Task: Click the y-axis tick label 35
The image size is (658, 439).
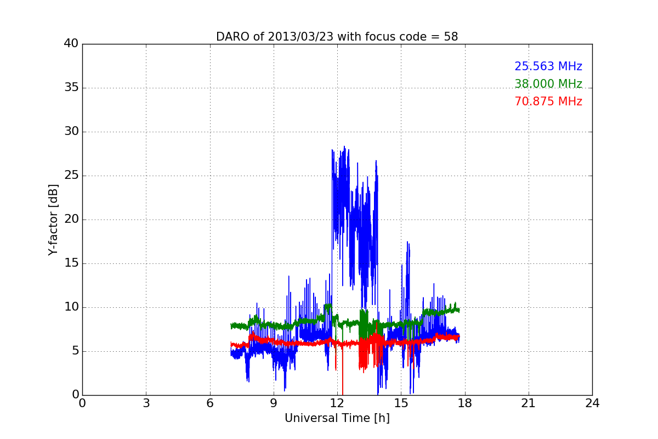Action: coord(71,87)
